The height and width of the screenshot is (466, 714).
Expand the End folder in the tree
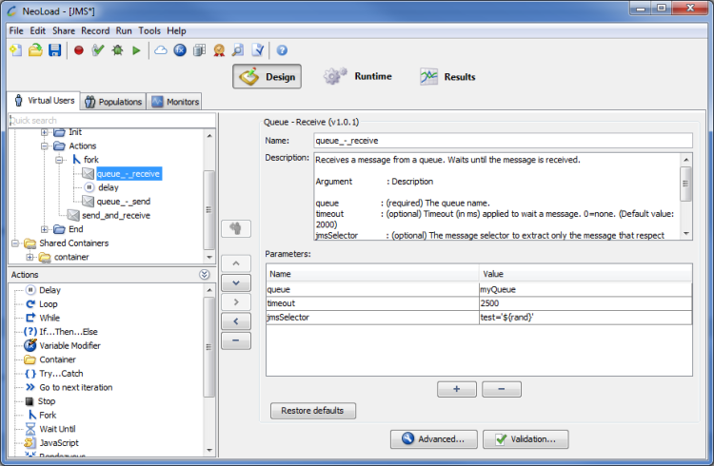(45, 229)
